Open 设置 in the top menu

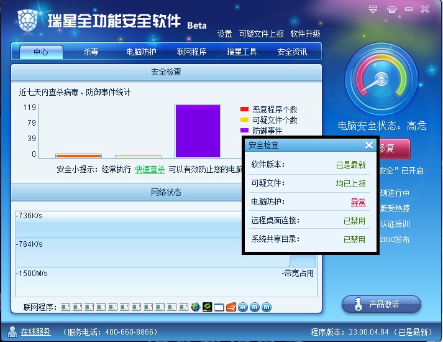coord(225,34)
